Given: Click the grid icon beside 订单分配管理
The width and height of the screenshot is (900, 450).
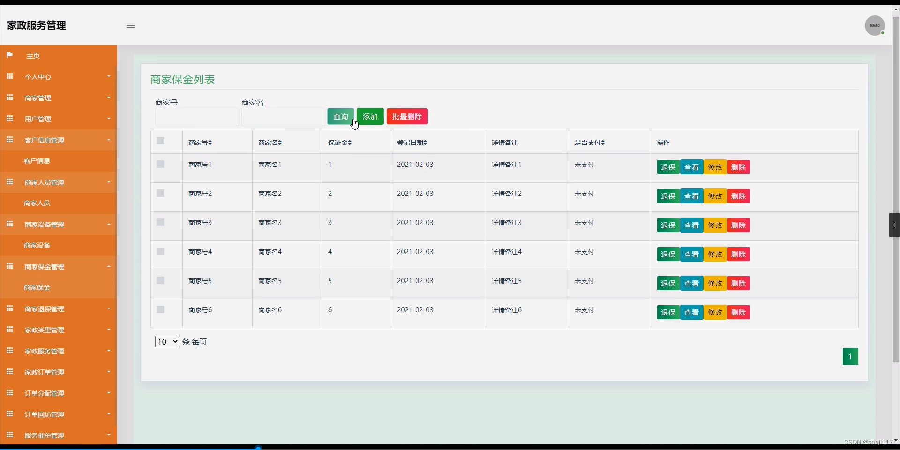Looking at the screenshot, I should point(10,393).
